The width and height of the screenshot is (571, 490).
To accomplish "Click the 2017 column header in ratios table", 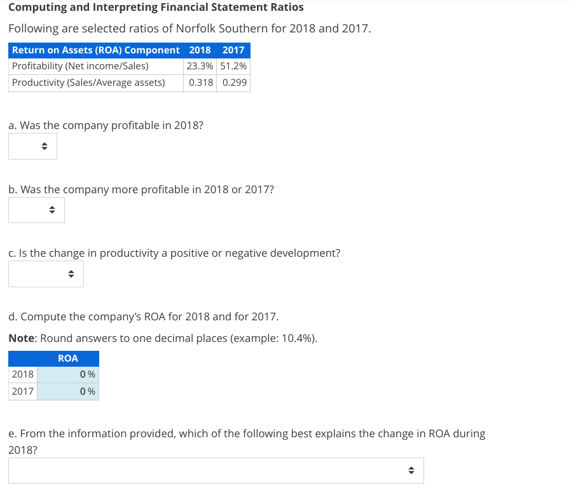I will coord(233,50).
